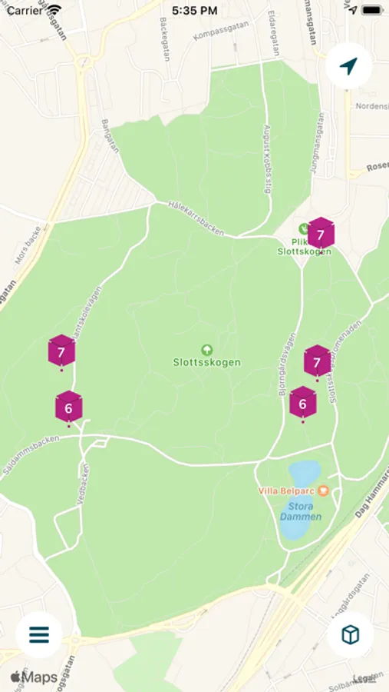Tap the Wi-Fi icon in status bar
The height and width of the screenshot is (692, 389).
point(54,10)
